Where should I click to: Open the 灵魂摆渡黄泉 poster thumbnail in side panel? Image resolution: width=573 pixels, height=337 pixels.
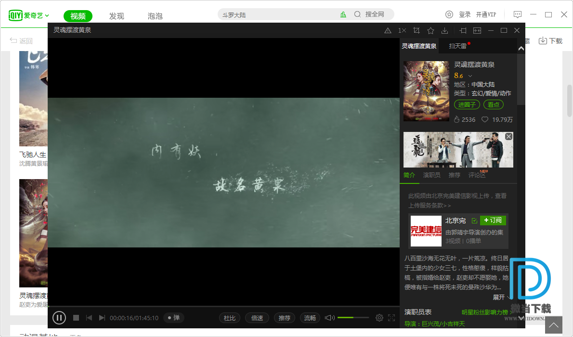click(426, 91)
